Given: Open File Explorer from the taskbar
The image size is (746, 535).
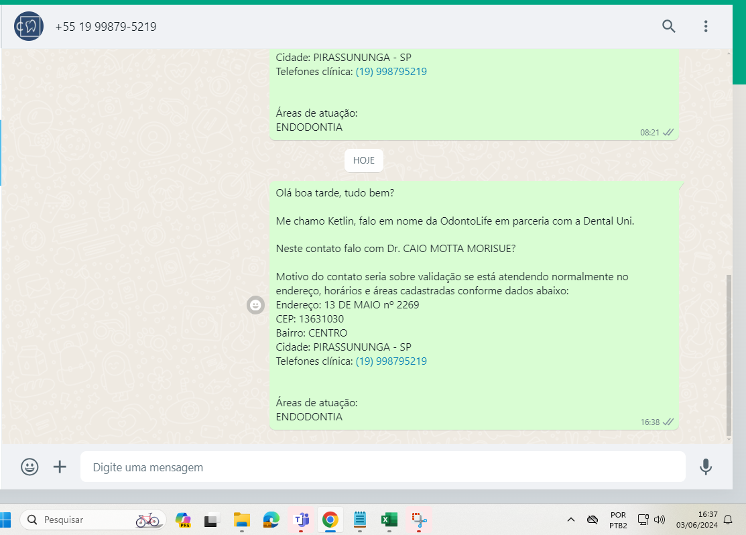Looking at the screenshot, I should pyautogui.click(x=242, y=520).
